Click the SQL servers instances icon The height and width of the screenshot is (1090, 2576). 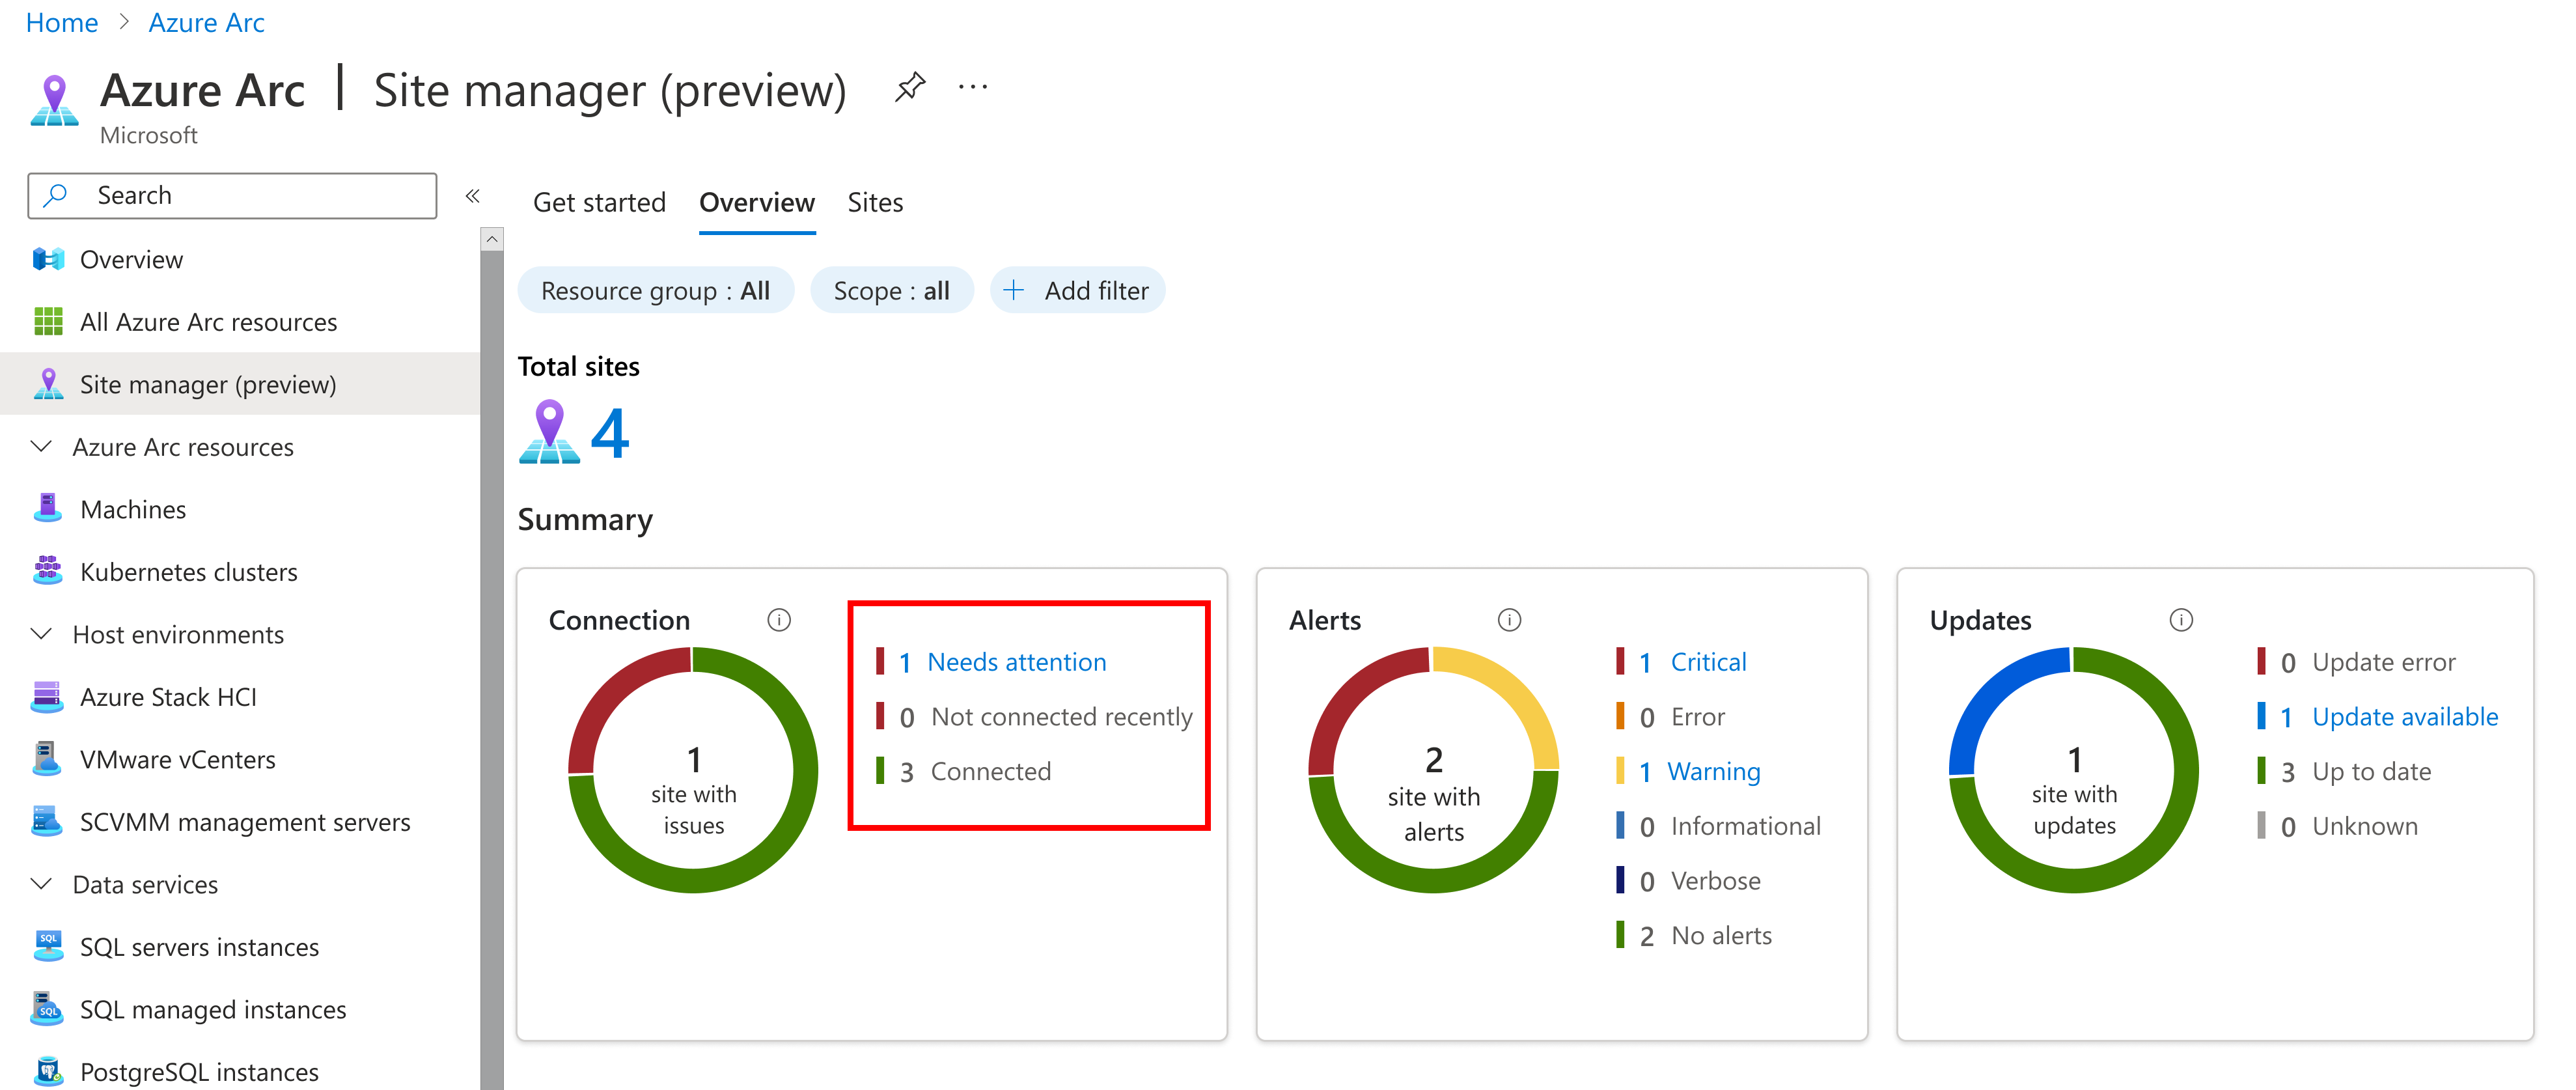click(48, 946)
